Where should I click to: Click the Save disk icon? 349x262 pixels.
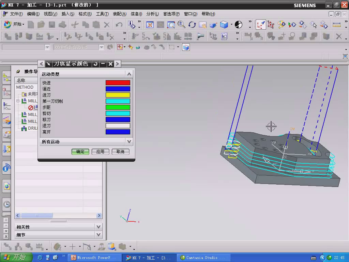pos(52,25)
